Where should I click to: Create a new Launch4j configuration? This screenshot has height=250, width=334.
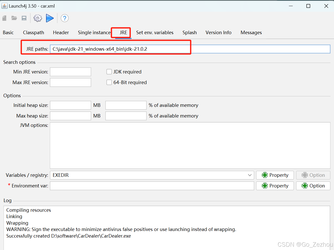coord(4,18)
